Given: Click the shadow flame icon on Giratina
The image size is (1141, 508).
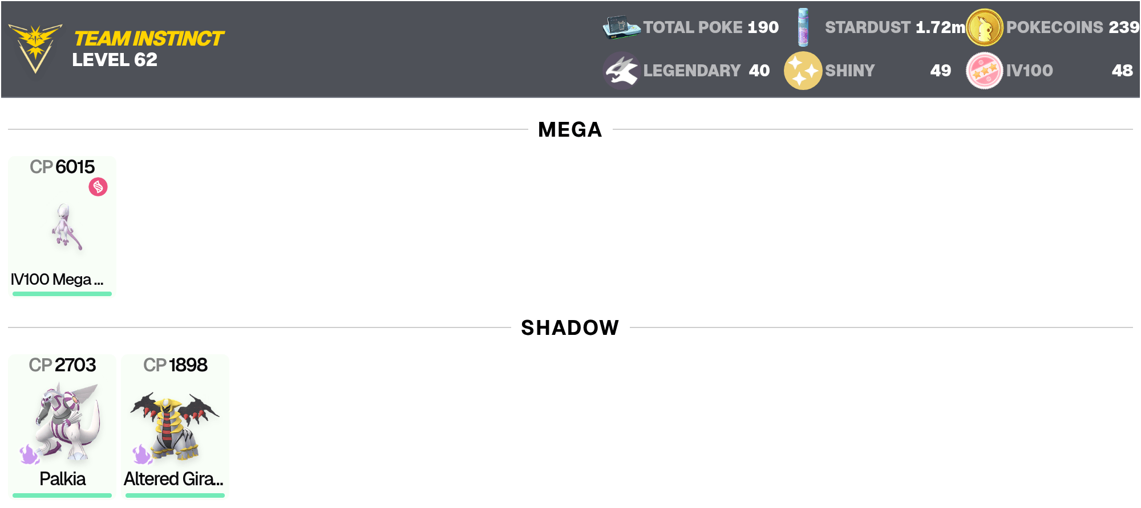Looking at the screenshot, I should pos(142,454).
